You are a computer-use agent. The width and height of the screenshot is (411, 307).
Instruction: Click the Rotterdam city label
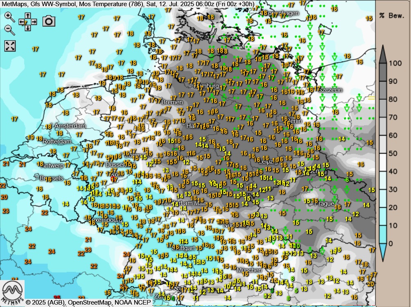click(x=56, y=141)
